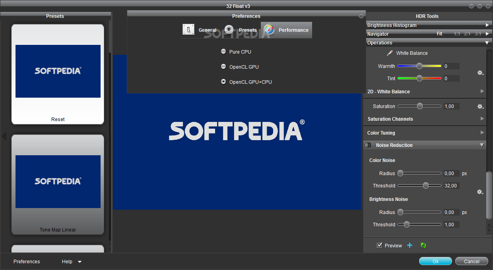Select OpenCL GPU+CPU option
This screenshot has width=493, height=270.
[x=223, y=82]
